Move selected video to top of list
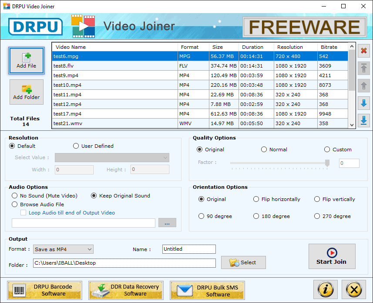The width and height of the screenshot is (373, 303). click(363, 68)
